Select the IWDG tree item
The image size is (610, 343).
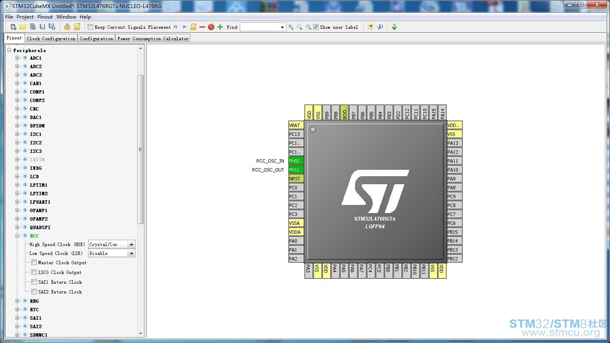pos(36,168)
